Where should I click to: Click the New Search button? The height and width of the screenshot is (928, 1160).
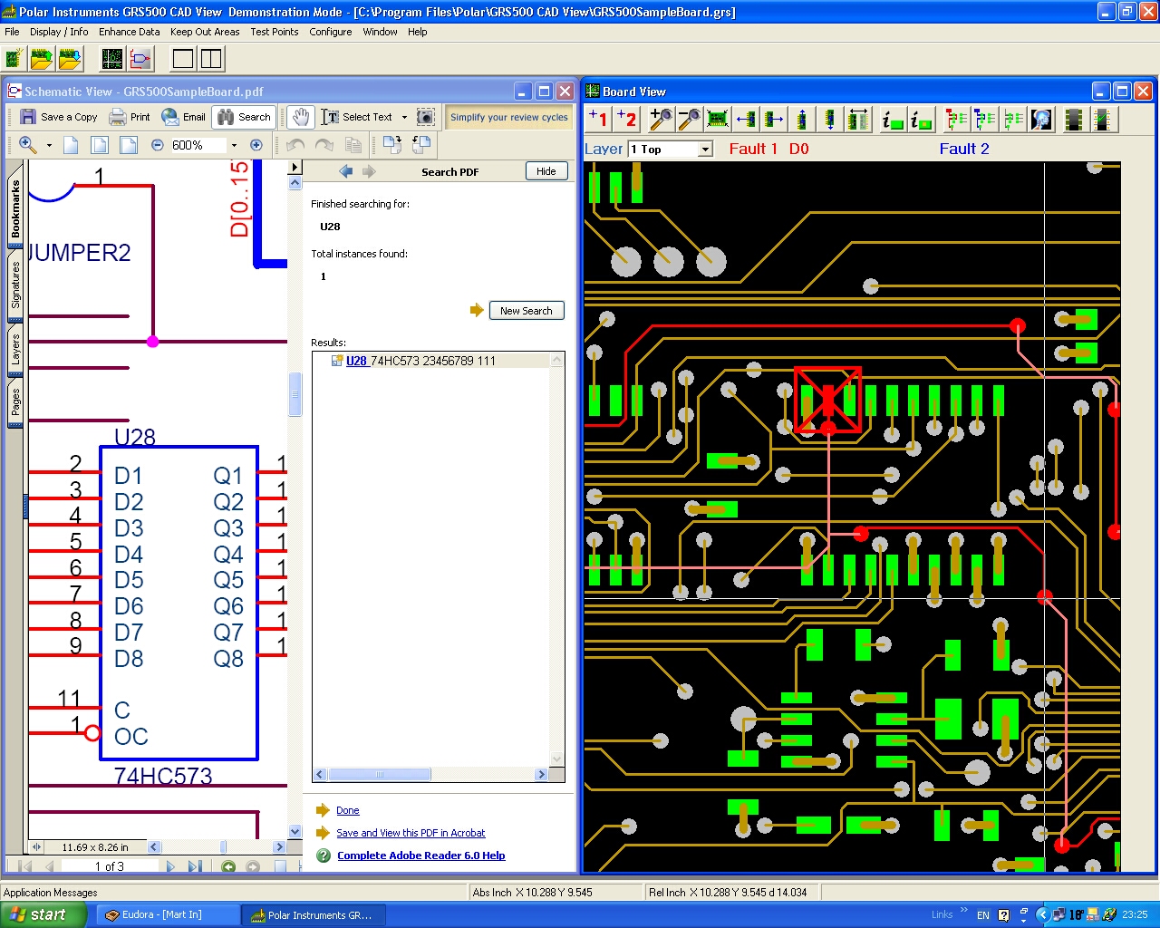[527, 311]
